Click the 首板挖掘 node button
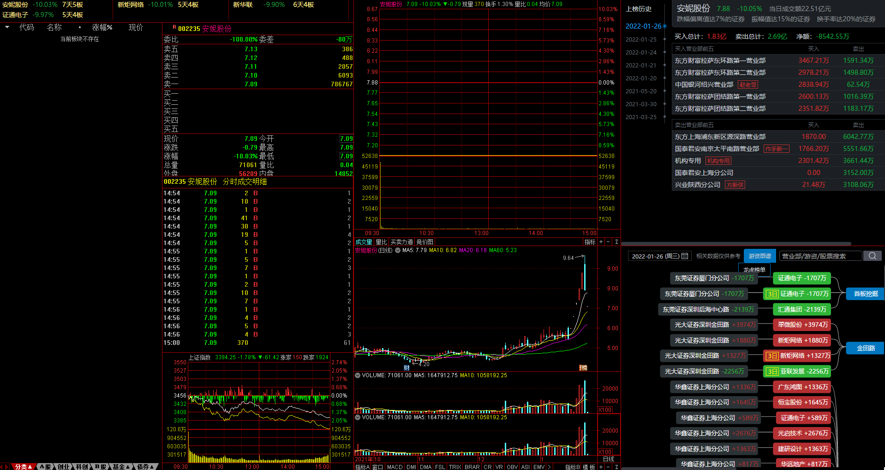 865,294
